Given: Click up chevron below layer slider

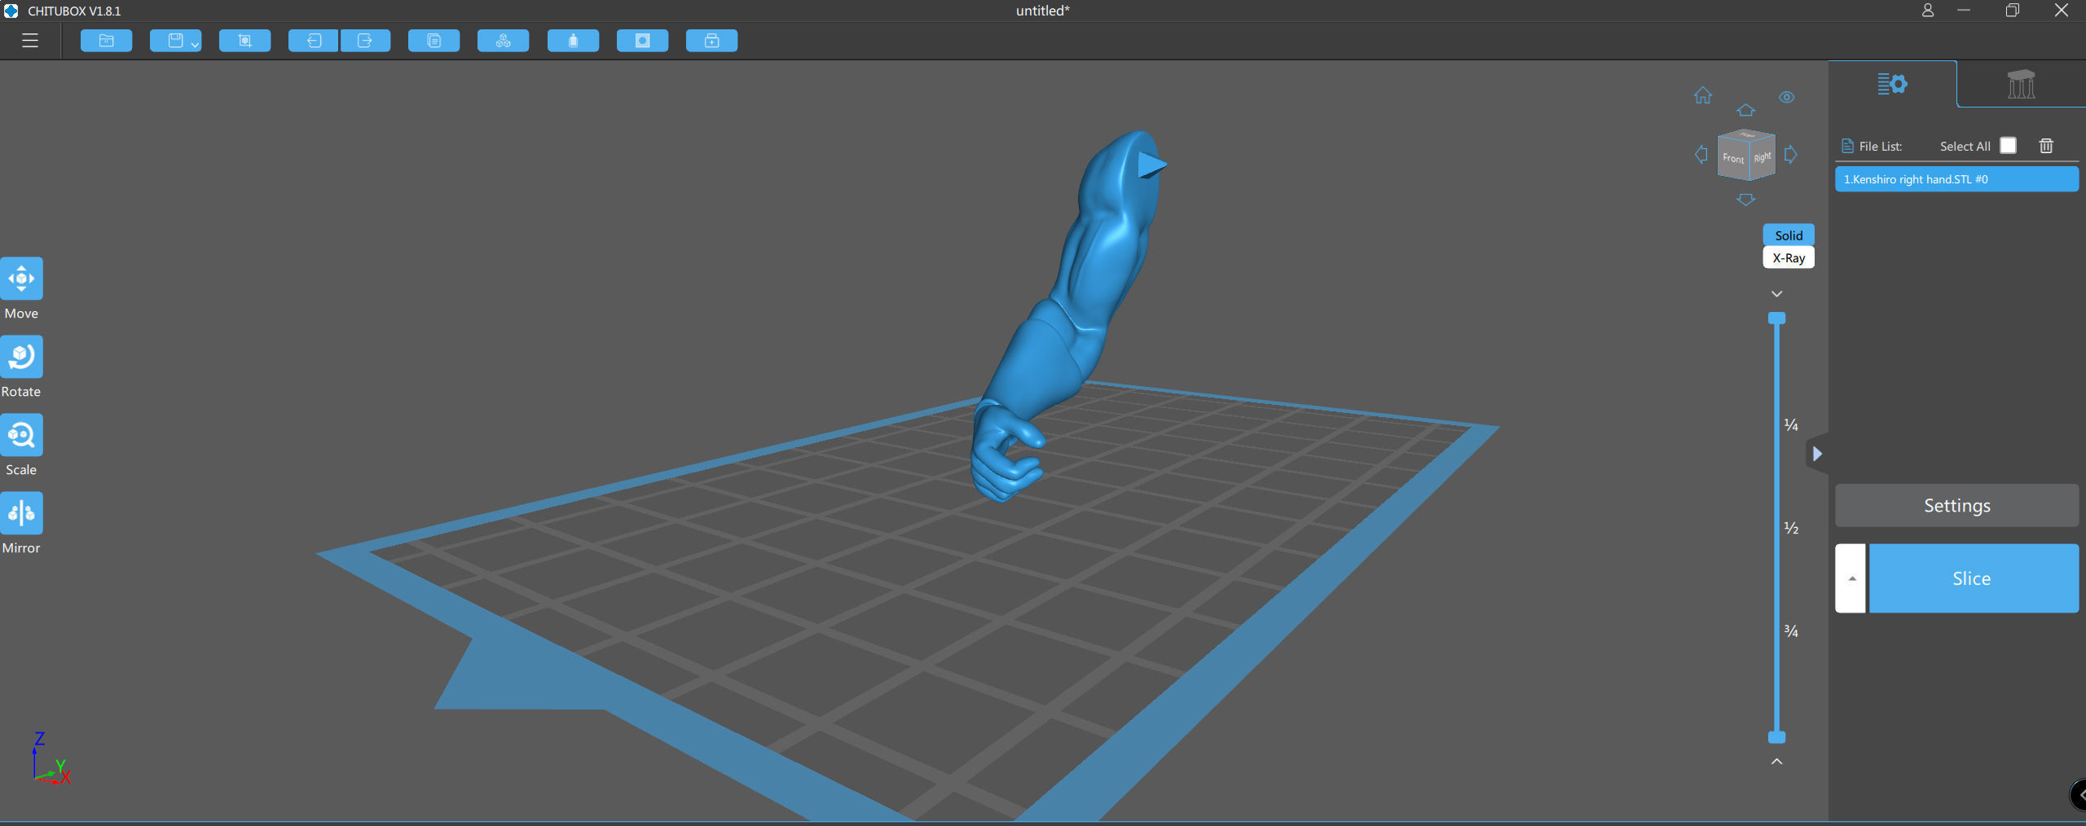Looking at the screenshot, I should point(1776,761).
